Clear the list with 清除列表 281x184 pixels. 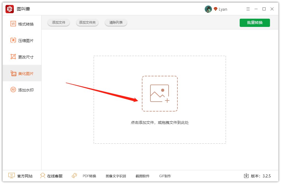(116, 23)
